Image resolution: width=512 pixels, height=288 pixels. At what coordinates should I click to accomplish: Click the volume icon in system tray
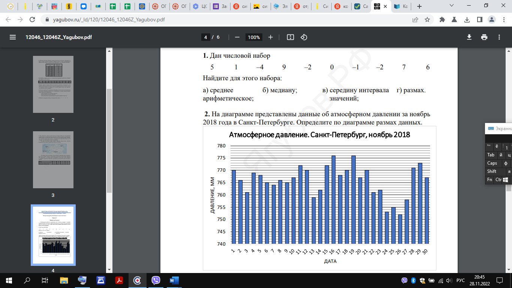point(449,280)
